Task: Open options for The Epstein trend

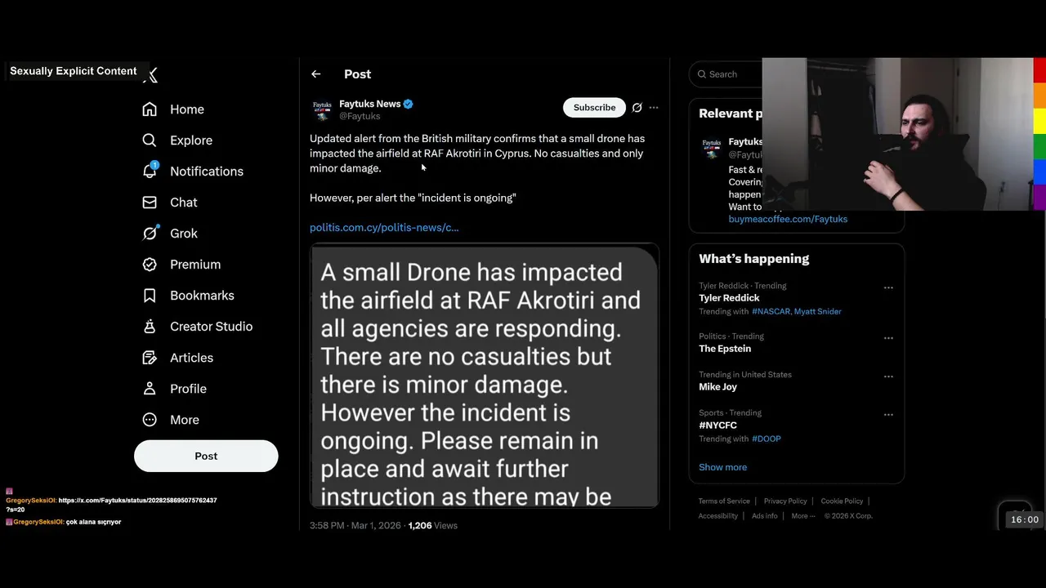Action: pyautogui.click(x=888, y=338)
